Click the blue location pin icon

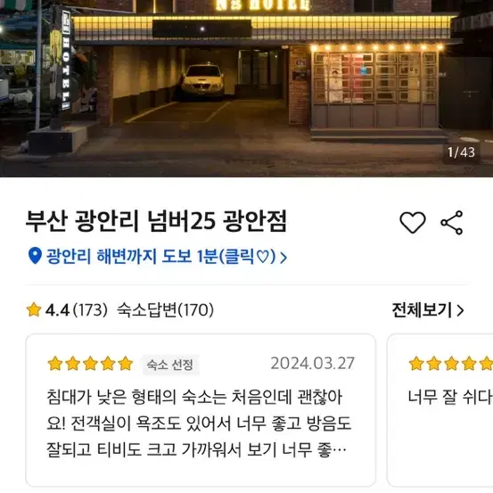(x=35, y=256)
